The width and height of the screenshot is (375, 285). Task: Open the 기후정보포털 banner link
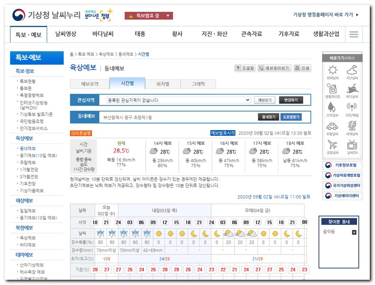coord(342,165)
